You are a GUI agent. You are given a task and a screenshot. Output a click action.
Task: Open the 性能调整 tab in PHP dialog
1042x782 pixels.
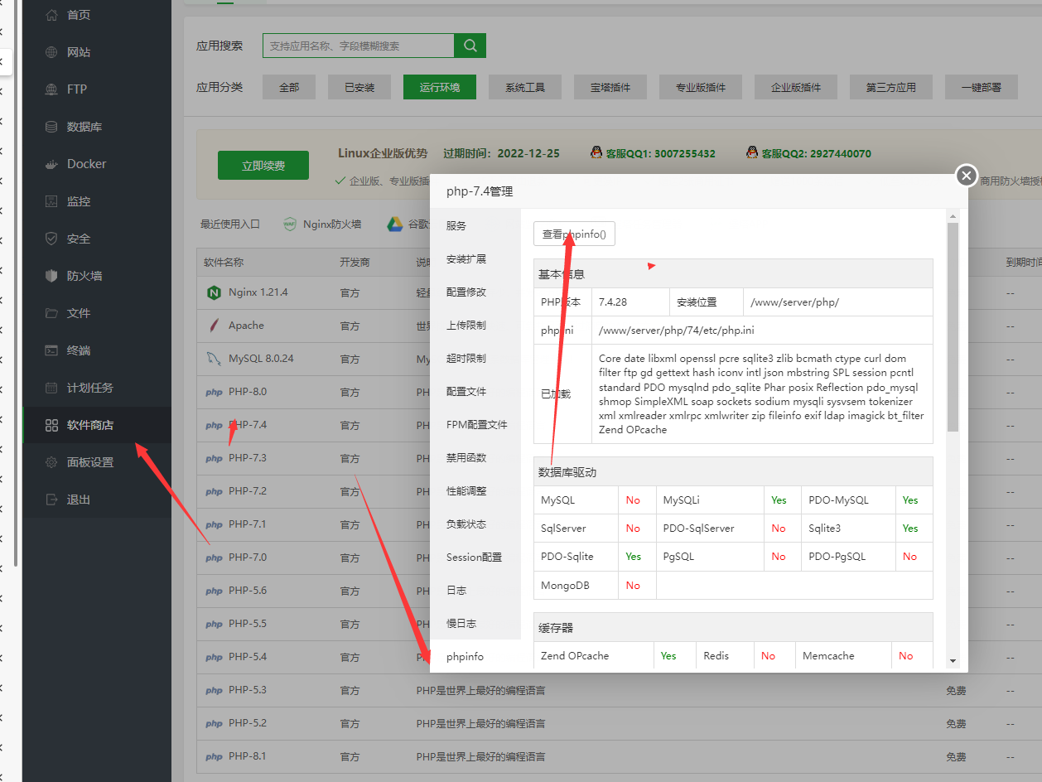tap(475, 490)
